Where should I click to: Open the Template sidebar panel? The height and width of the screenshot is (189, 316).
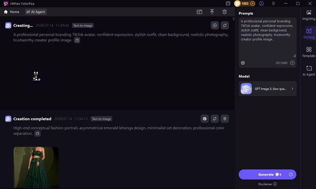pyautogui.click(x=308, y=52)
